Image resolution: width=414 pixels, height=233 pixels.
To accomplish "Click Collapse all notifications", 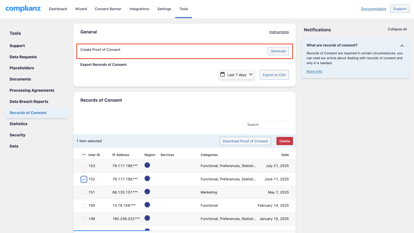I will tap(397, 29).
